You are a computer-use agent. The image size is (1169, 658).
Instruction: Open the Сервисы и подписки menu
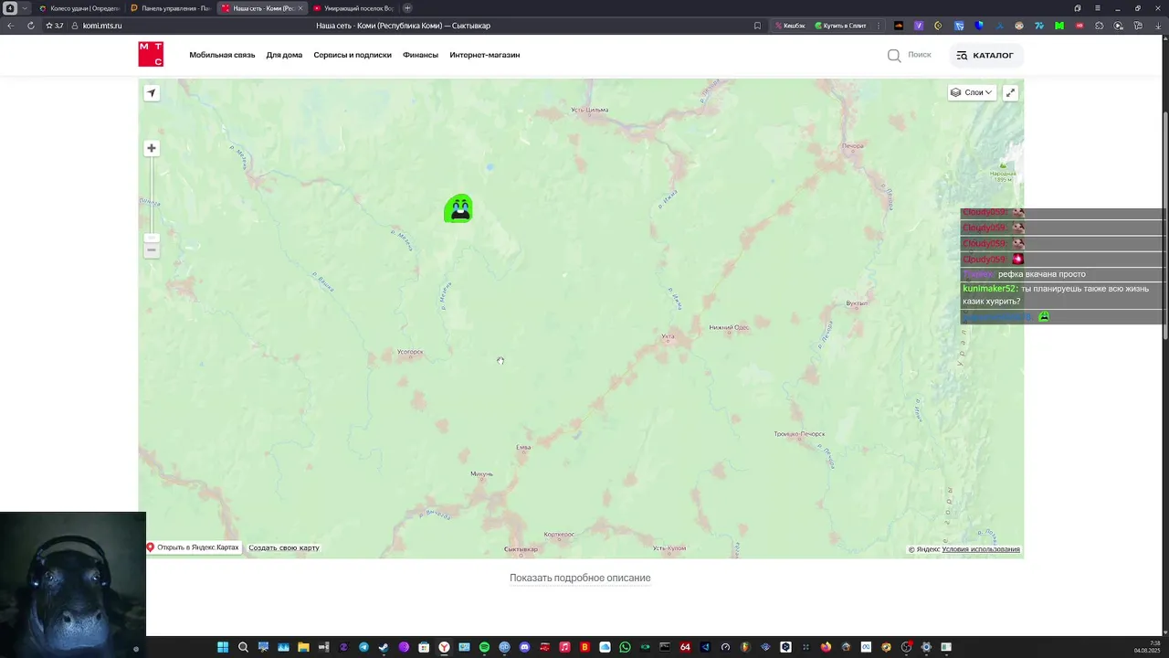[353, 55]
